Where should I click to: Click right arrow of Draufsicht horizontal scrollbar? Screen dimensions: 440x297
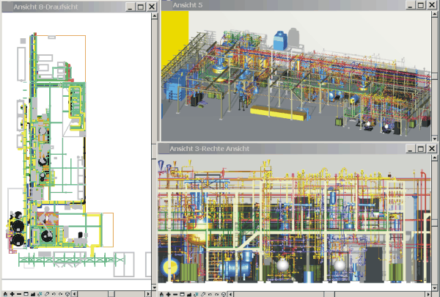click(148, 294)
